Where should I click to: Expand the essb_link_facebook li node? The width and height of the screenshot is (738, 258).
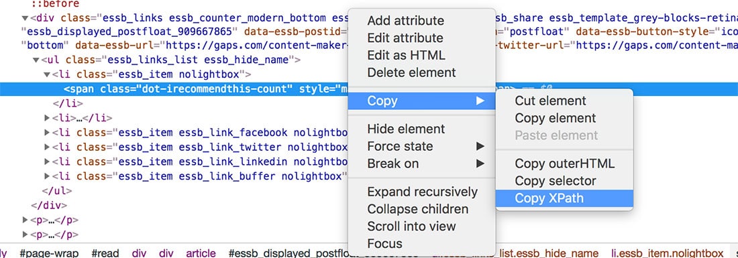click(x=46, y=133)
